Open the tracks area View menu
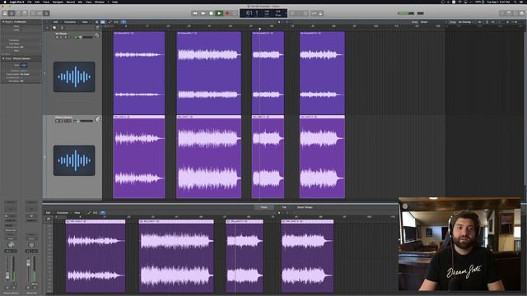This screenshot has width=527, height=296. point(85,22)
